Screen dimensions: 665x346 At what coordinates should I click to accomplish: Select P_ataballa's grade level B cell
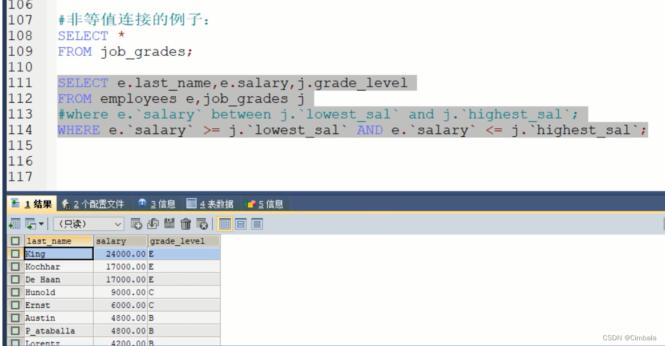[x=184, y=331]
